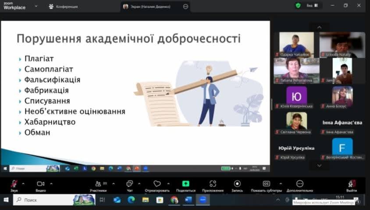Image resolution: width=370 pixels, height=210 pixels.
Task: Open shared screen options ellipsis menu
Action: pyautogui.click(x=185, y=7)
